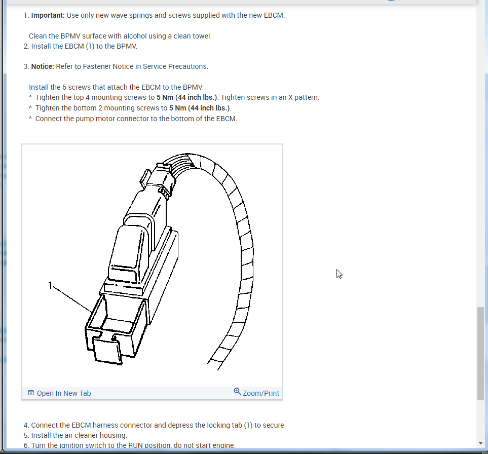Click the external-window icon next to Open In New Tab
This screenshot has height=454, width=488.
(31, 393)
